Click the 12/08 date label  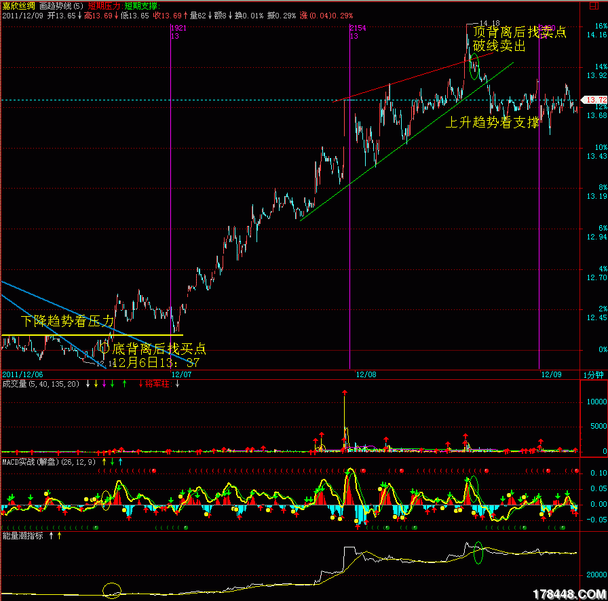(x=366, y=374)
